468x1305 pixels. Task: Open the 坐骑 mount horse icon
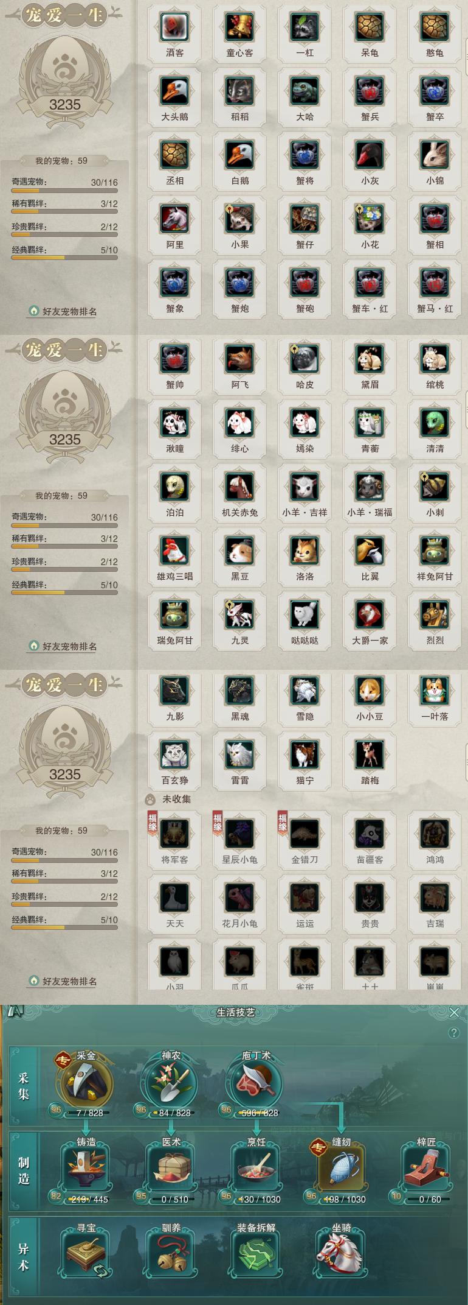tap(341, 1254)
